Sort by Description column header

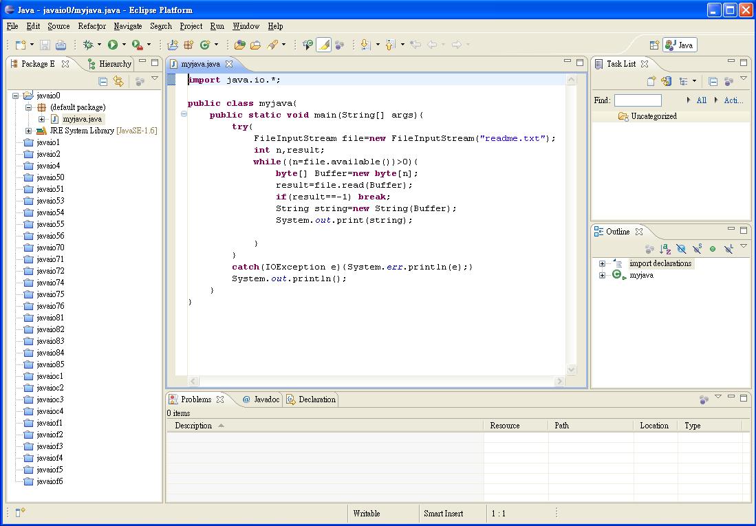(x=325, y=425)
